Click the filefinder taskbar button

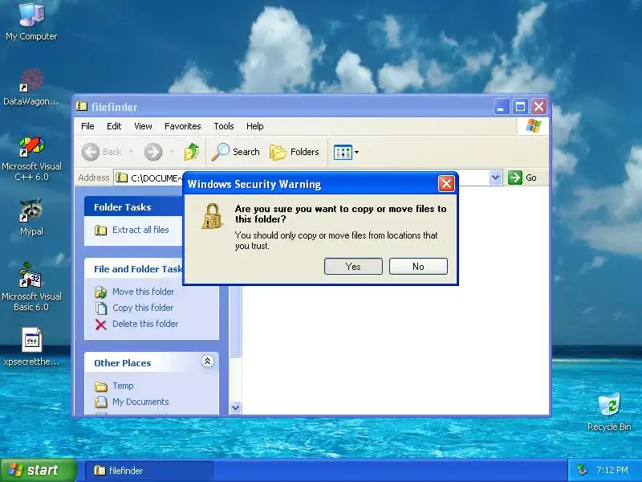[x=149, y=471]
